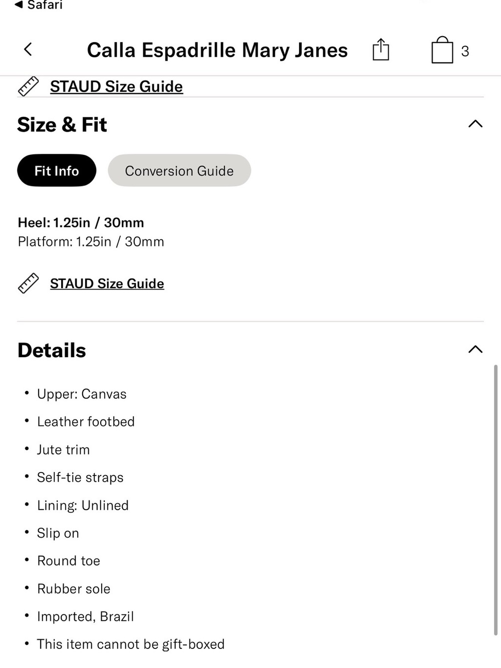The width and height of the screenshot is (501, 668).
Task: Collapse the Size & Fit section
Action: 475,124
